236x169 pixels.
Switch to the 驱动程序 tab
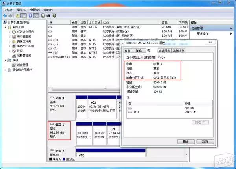[164, 51]
